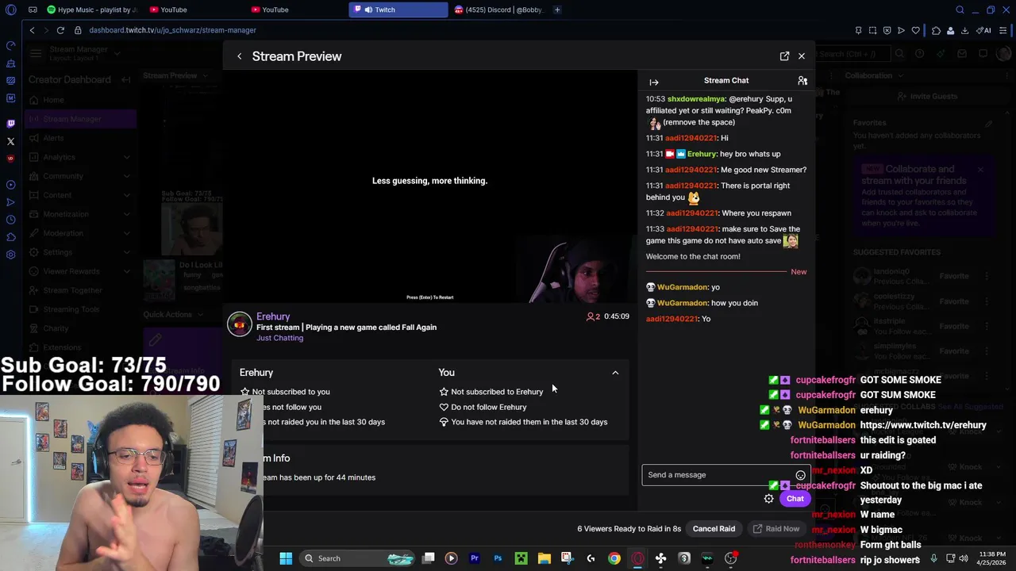Image resolution: width=1016 pixels, height=571 pixels.
Task: Open the emote picker in chat
Action: pyautogui.click(x=800, y=475)
